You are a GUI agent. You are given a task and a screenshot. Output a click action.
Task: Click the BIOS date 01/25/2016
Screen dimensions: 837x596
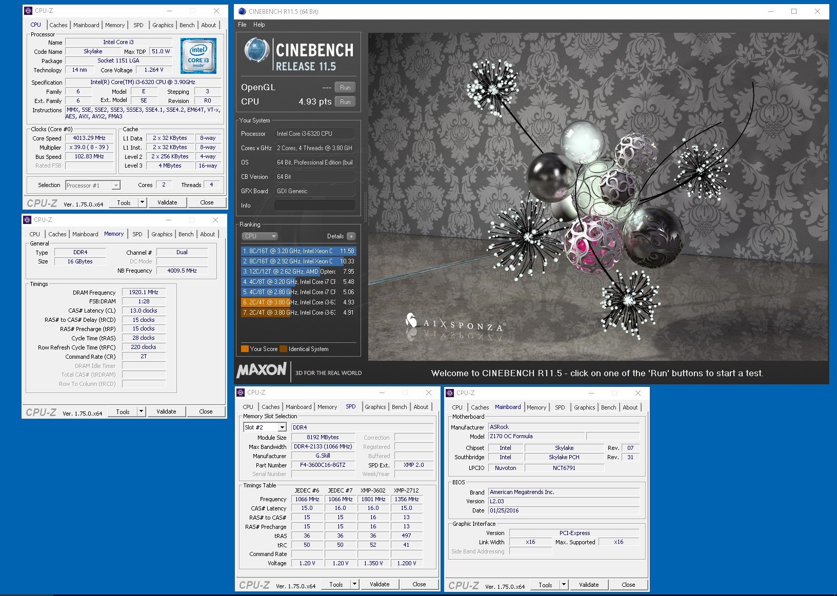click(x=564, y=510)
